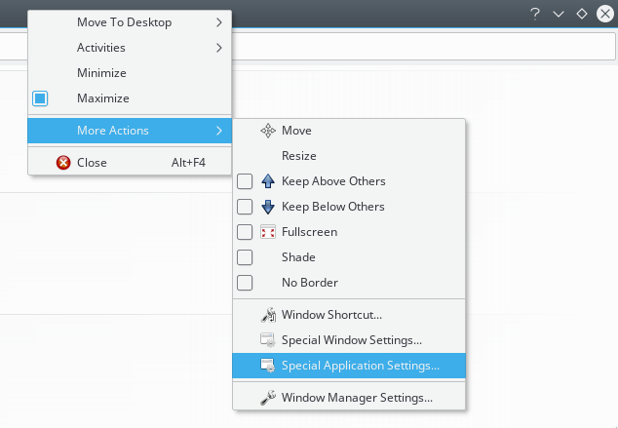Choose Resize in the More Actions submenu
This screenshot has width=618, height=428.
tap(298, 156)
